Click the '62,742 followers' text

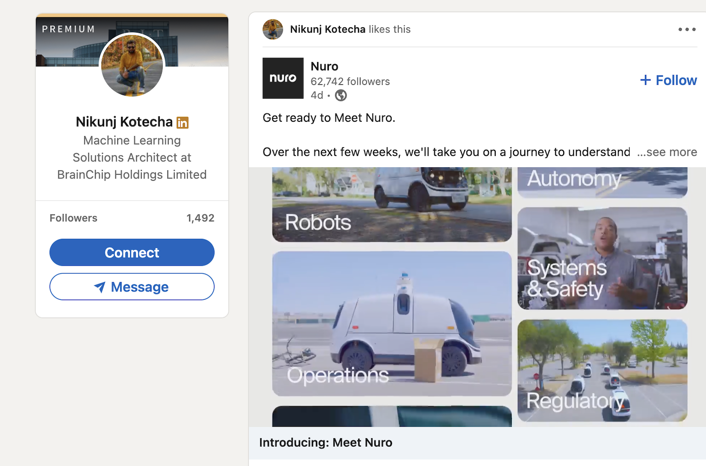click(x=350, y=82)
